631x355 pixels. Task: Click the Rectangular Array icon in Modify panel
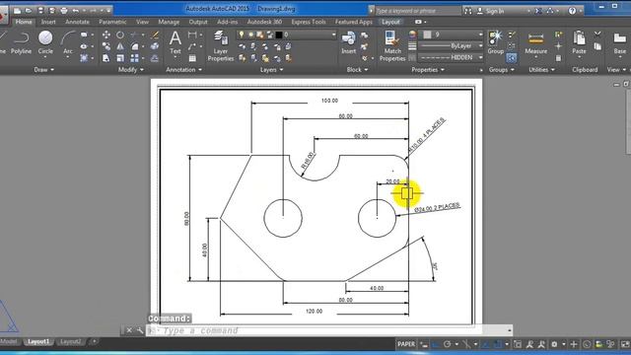click(134, 58)
